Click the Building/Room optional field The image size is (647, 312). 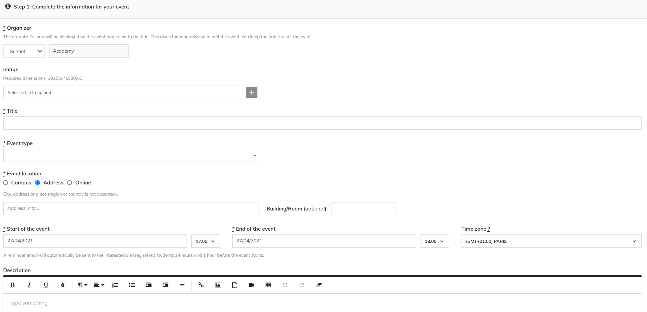pos(363,209)
